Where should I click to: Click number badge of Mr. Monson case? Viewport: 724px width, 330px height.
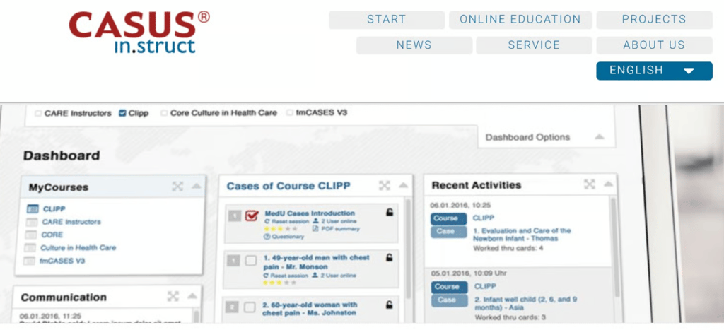233,261
